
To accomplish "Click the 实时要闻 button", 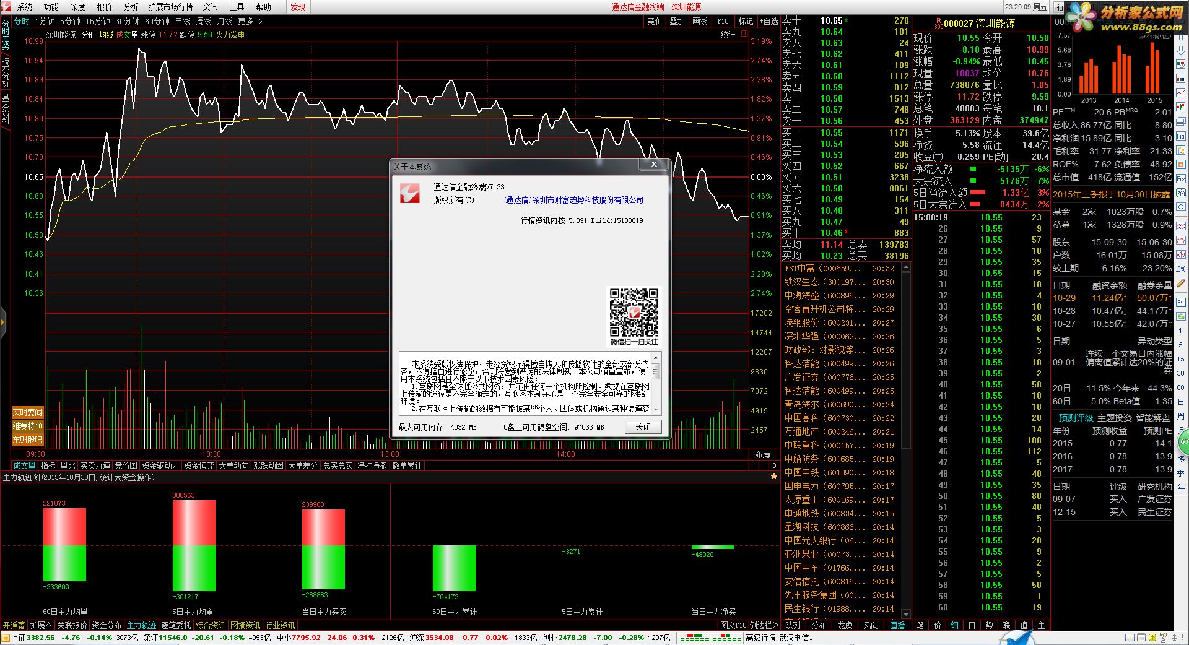I will [x=28, y=412].
